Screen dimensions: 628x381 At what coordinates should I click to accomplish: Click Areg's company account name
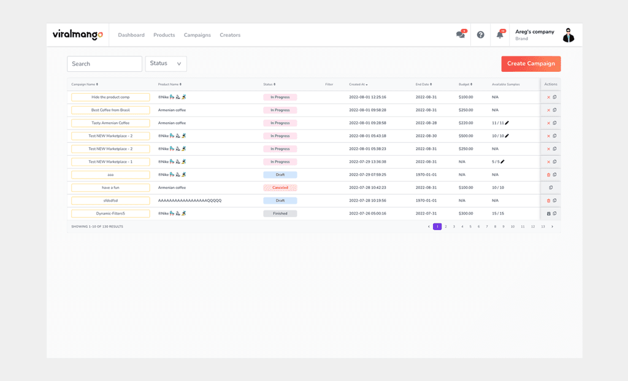[535, 32]
